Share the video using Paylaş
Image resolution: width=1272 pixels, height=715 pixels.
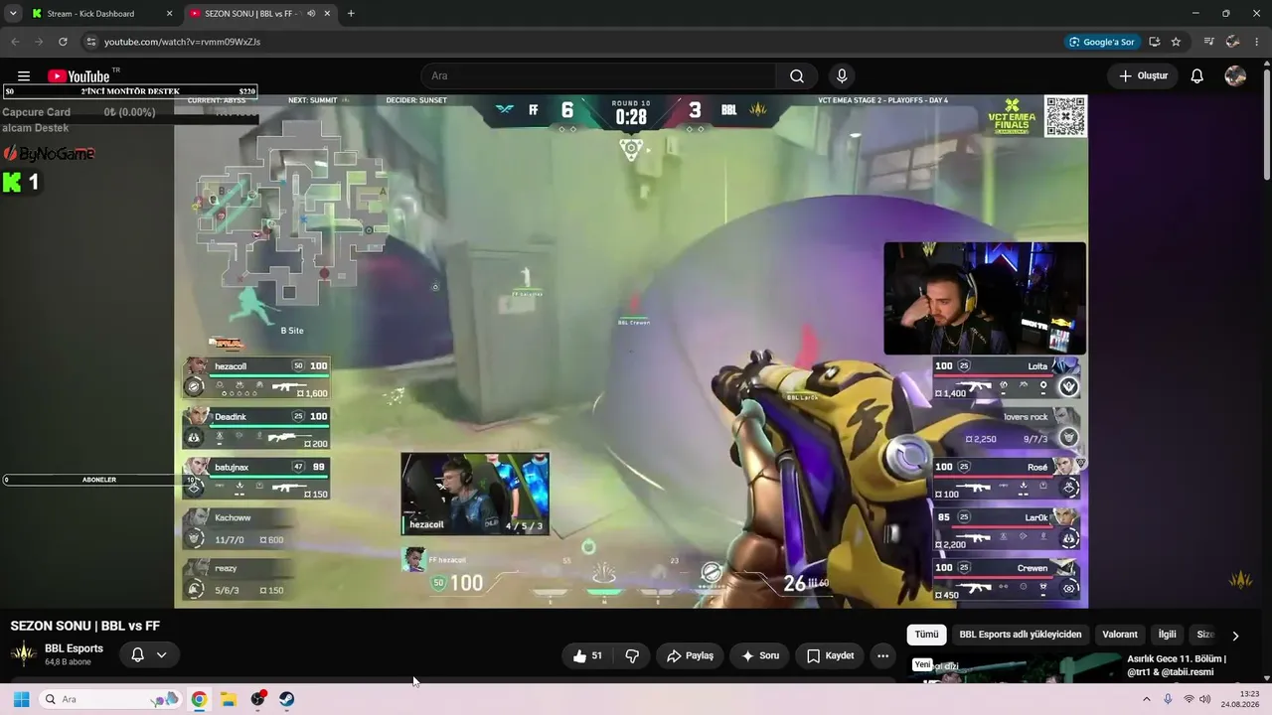[x=690, y=655]
